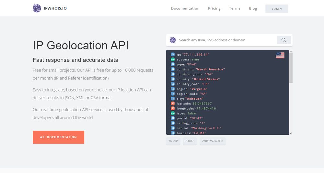Click the postal value "20147"
324x173 pixels.
pyautogui.click(x=196, y=118)
